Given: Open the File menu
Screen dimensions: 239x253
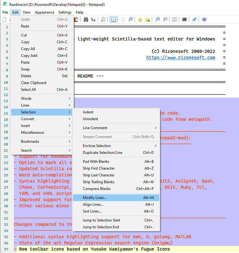Looking at the screenshot, I should [x=5, y=12].
